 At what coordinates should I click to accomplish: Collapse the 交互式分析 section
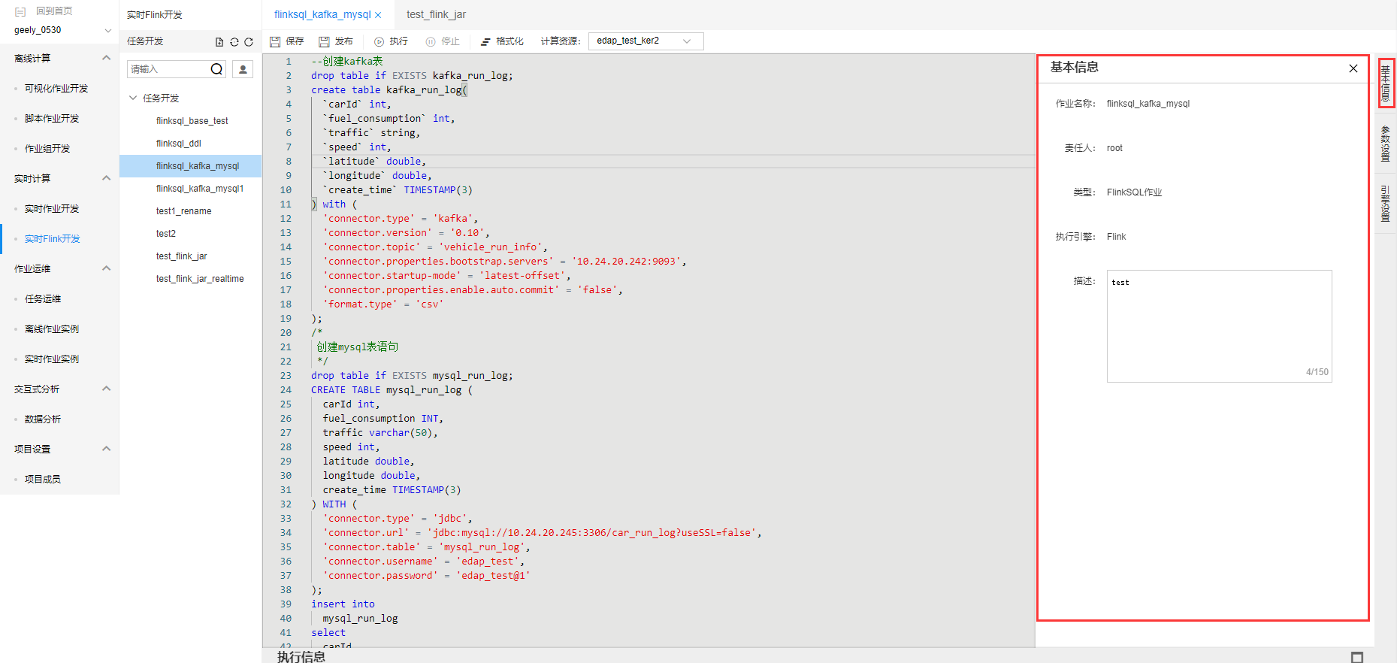coord(106,389)
